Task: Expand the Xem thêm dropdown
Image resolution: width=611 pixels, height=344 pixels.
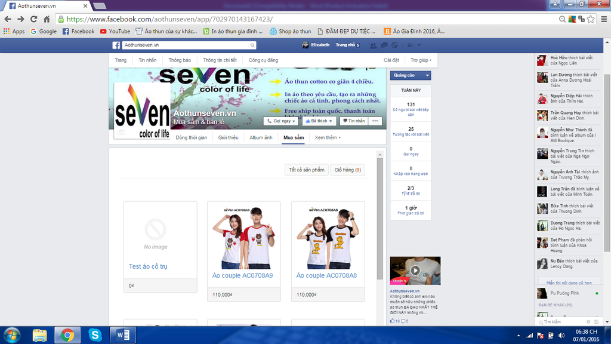Action: pos(328,137)
